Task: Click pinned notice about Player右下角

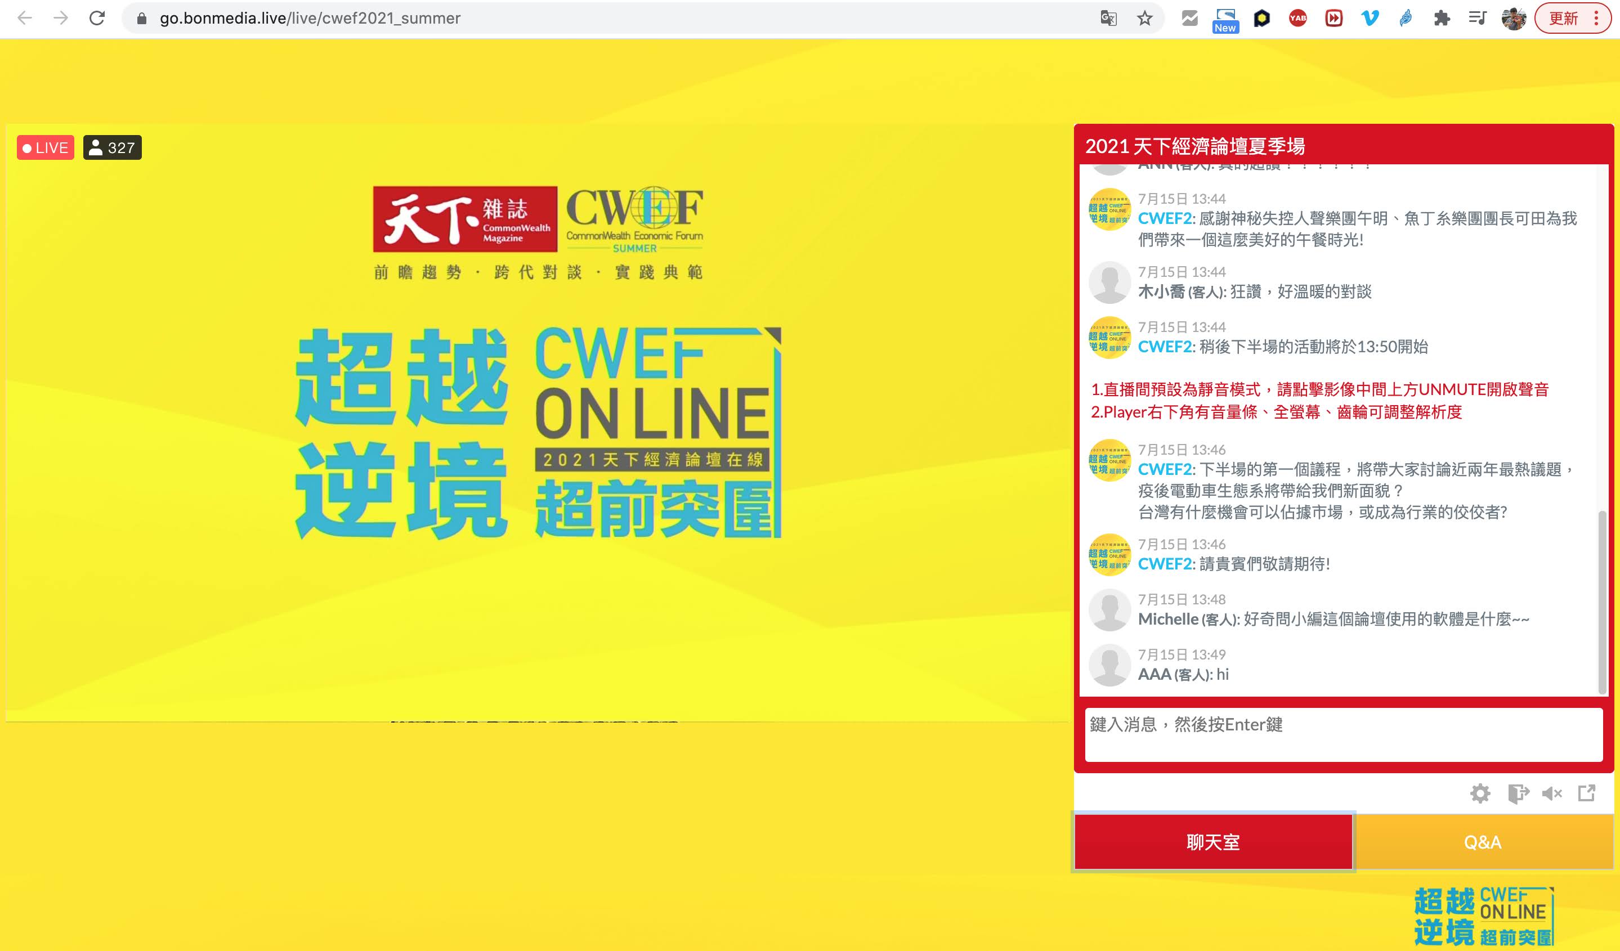Action: [x=1277, y=412]
